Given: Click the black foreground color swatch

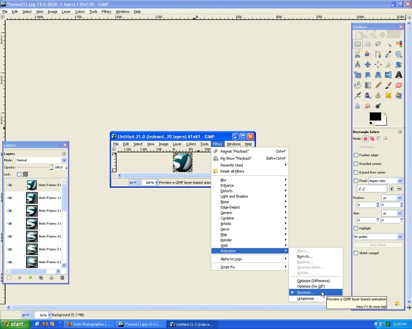Looking at the screenshot, I should click(375, 116).
